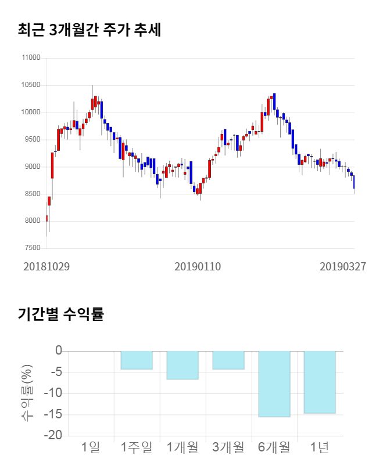Click the '최근 3개월간 주가 추세' chart title
372x470 pixels.
(89, 30)
